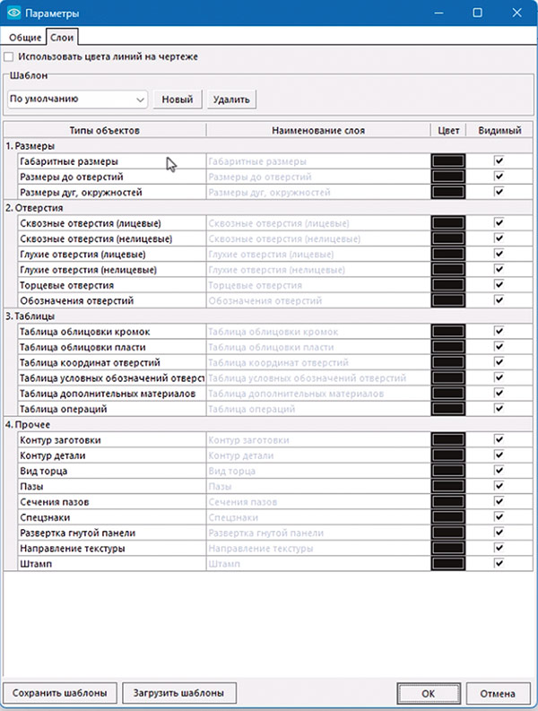Uncheck visible box for Торцевые отверстия
Screen dimensions: 538x711
click(499, 285)
